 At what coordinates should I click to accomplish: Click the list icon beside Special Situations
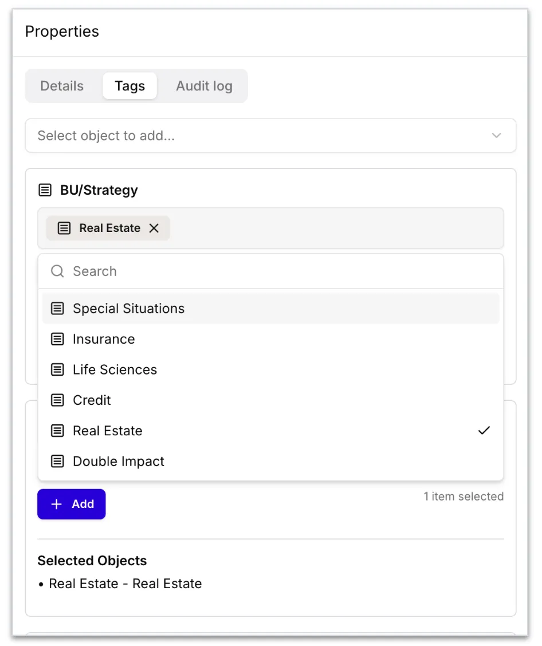click(x=57, y=308)
